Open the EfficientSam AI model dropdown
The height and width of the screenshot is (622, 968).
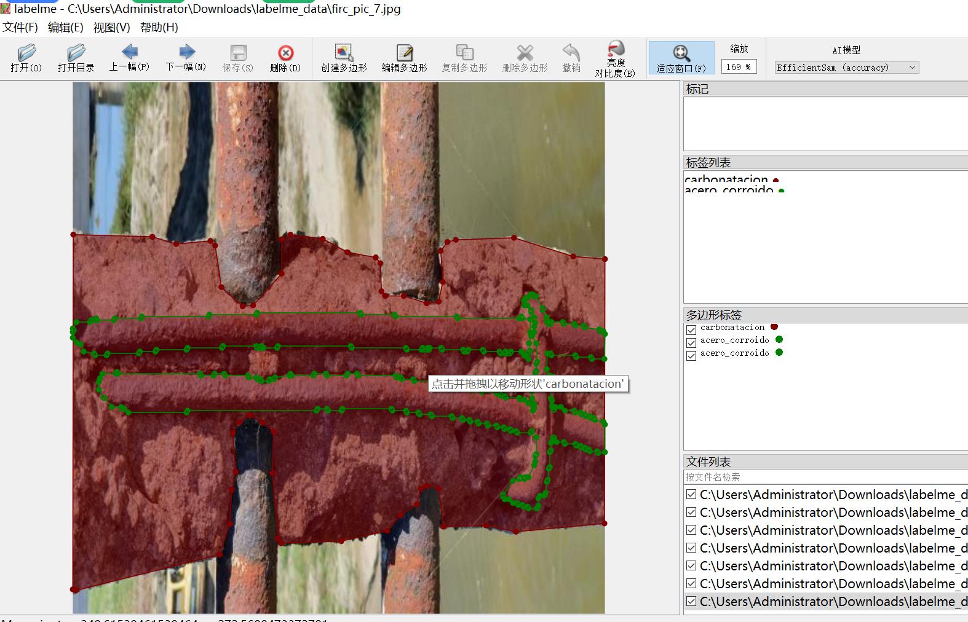(846, 68)
